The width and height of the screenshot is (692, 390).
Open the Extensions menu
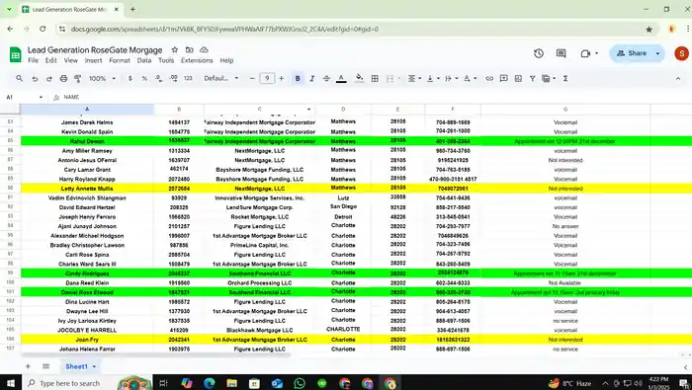pos(197,60)
